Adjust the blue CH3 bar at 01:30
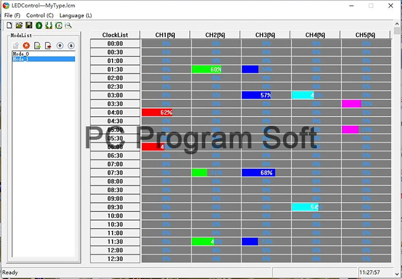 coord(250,69)
